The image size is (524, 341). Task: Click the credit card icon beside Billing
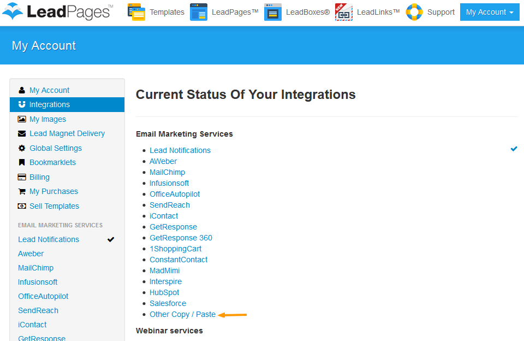point(22,177)
